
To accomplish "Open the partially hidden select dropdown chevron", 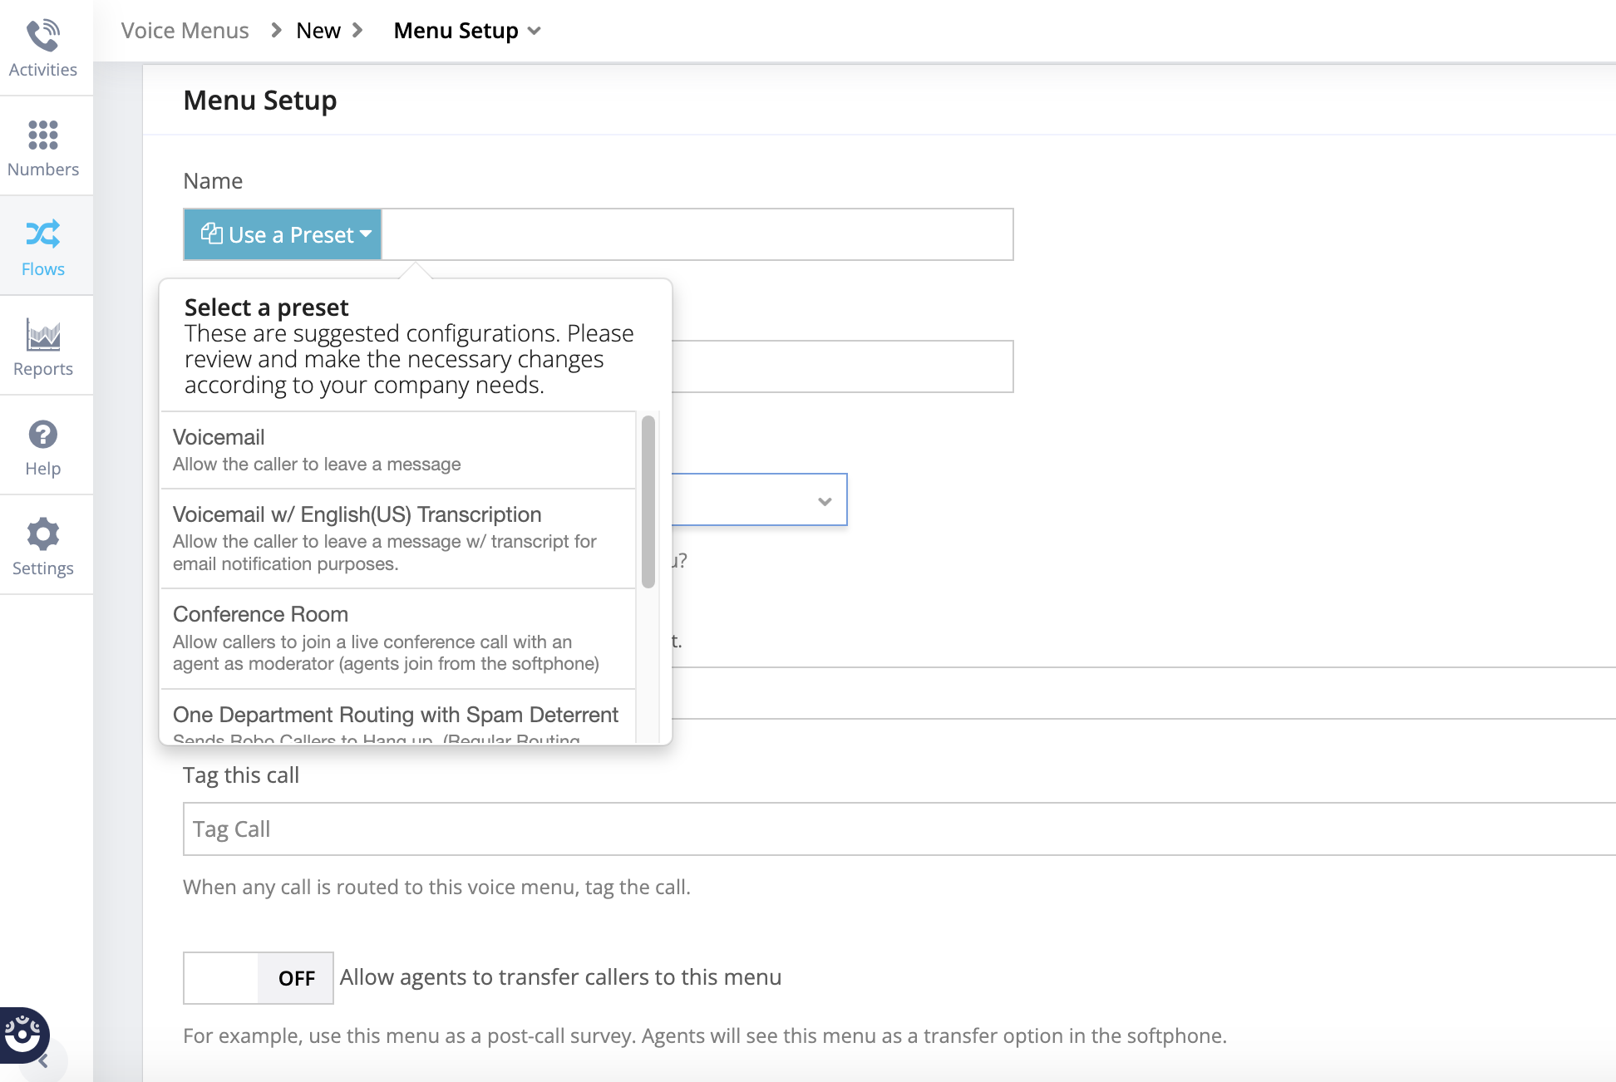I will pos(824,501).
